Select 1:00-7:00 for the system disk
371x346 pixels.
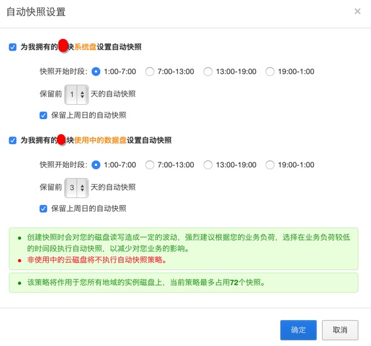point(96,71)
